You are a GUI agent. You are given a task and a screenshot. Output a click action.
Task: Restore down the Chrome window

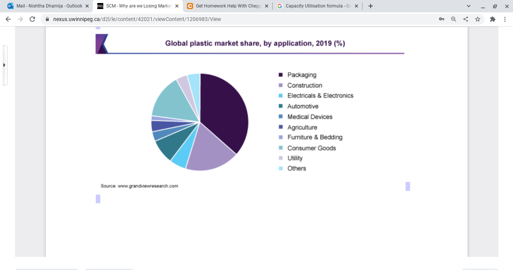tap(495, 6)
